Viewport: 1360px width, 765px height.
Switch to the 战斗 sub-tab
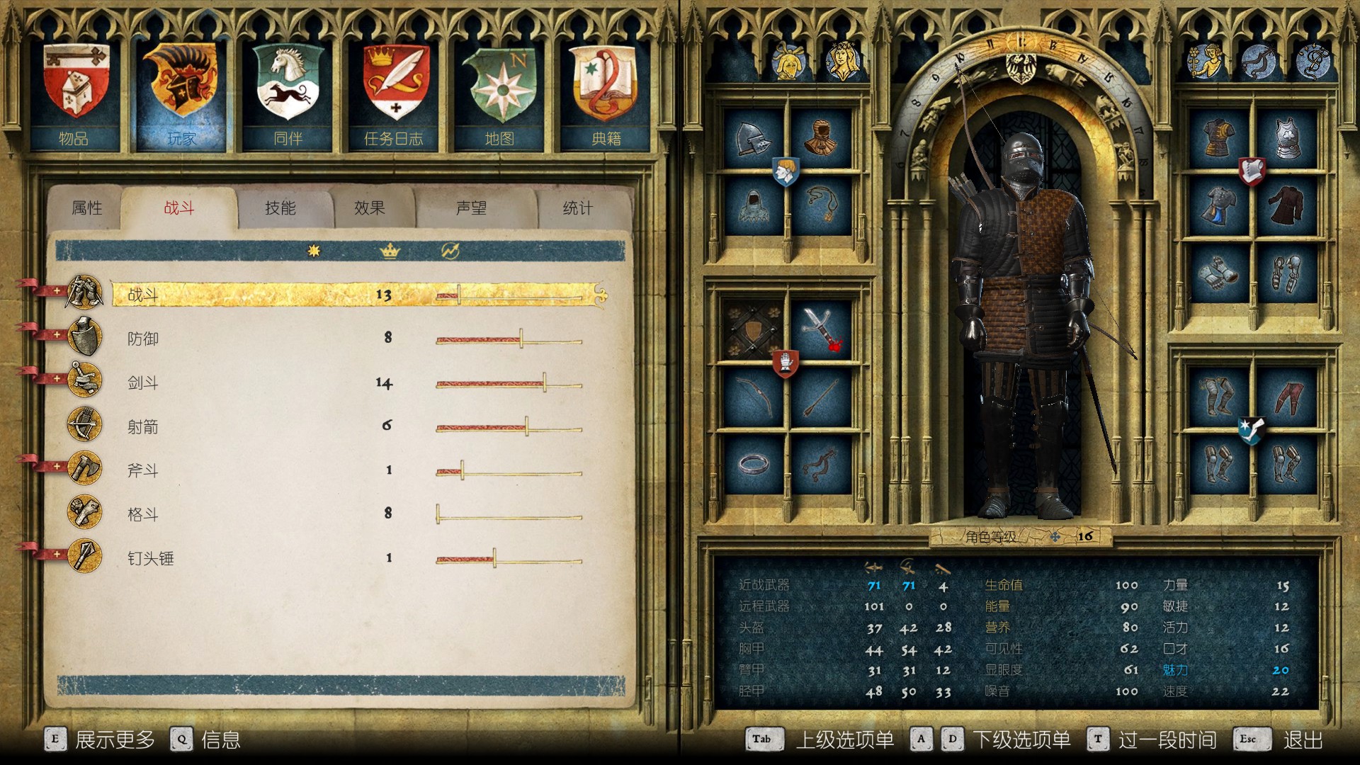pyautogui.click(x=179, y=208)
